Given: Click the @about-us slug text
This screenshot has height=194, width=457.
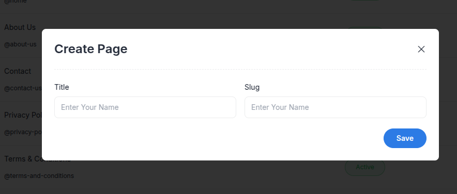Looking at the screenshot, I should pyautogui.click(x=20, y=44).
